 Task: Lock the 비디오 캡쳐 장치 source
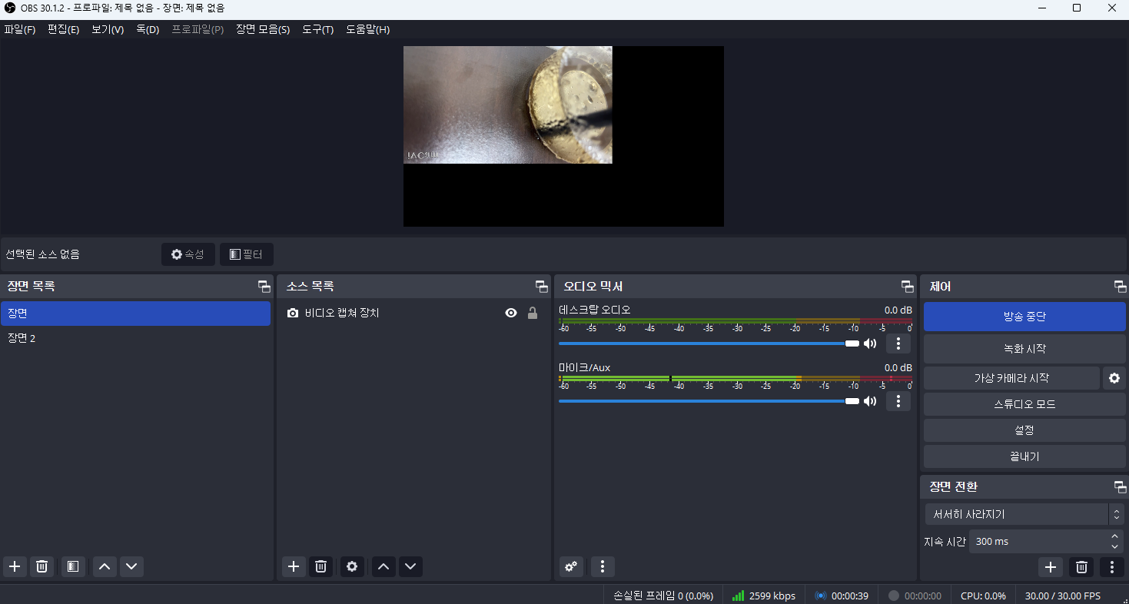click(532, 314)
